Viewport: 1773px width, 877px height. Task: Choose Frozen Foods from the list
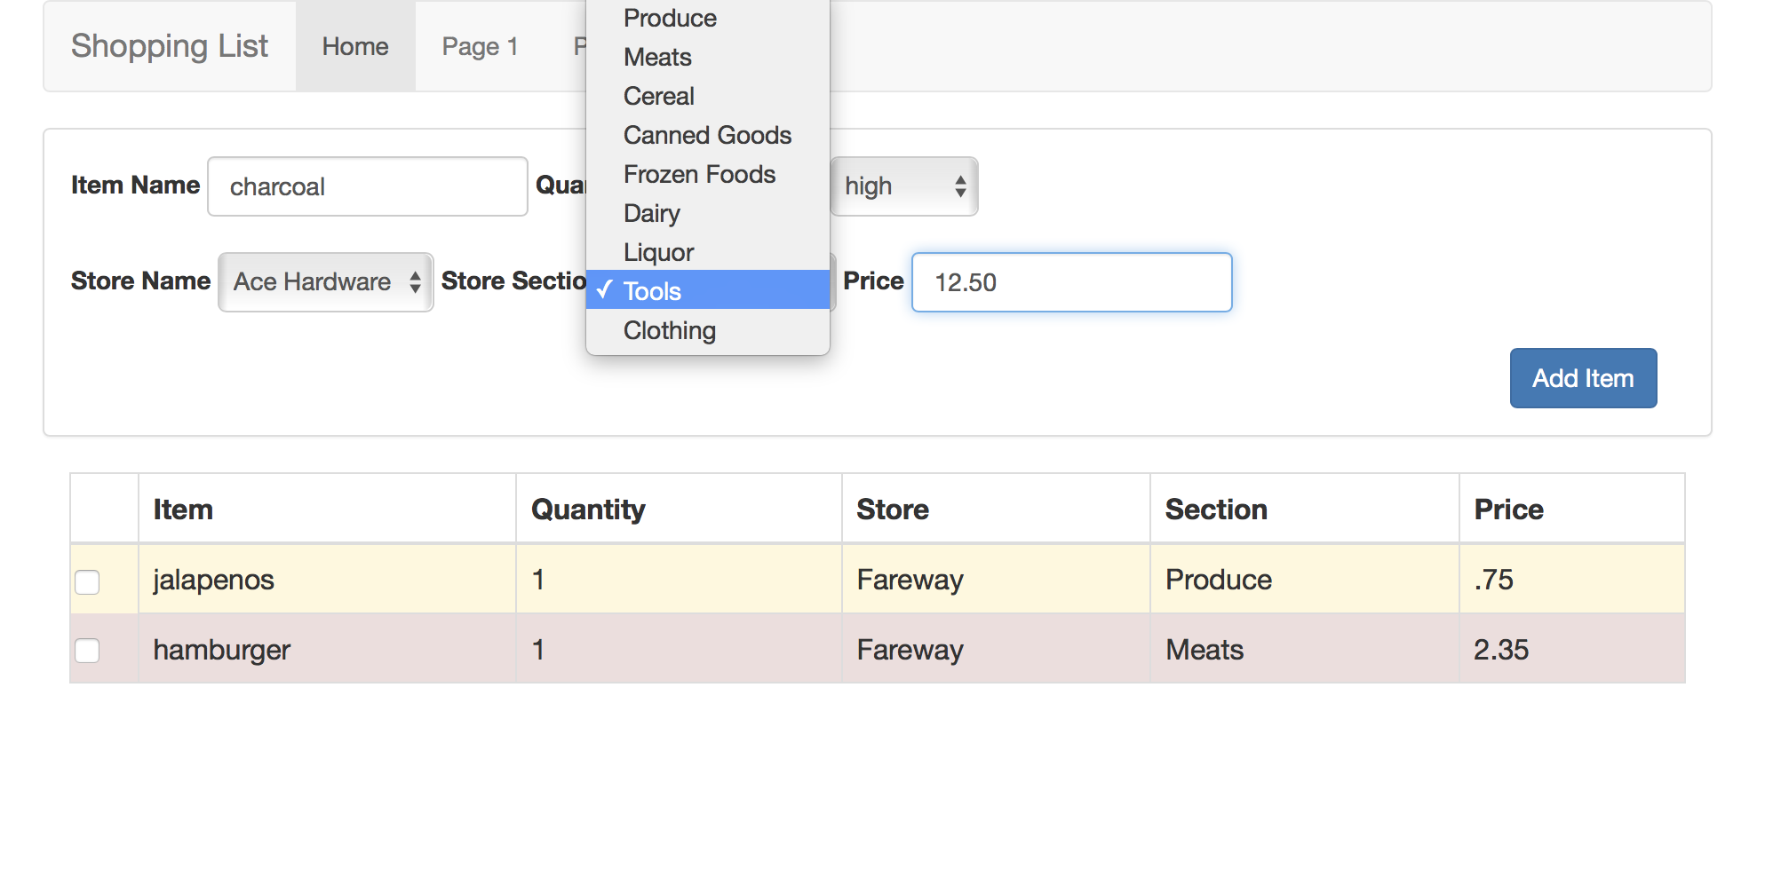699,175
